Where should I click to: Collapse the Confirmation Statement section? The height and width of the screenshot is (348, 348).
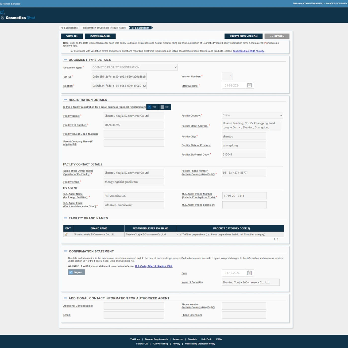pos(66,251)
